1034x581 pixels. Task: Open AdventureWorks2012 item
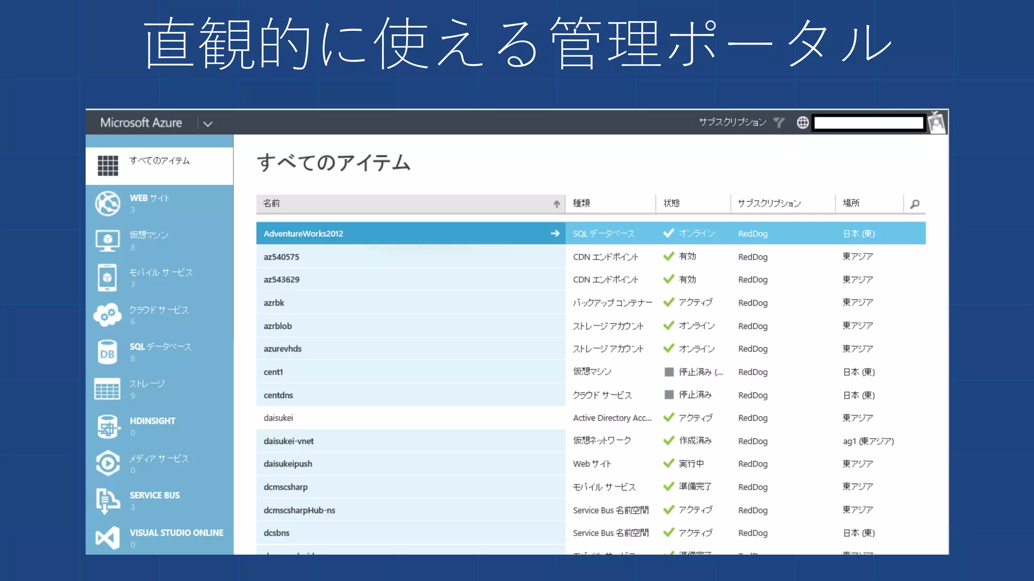(303, 234)
